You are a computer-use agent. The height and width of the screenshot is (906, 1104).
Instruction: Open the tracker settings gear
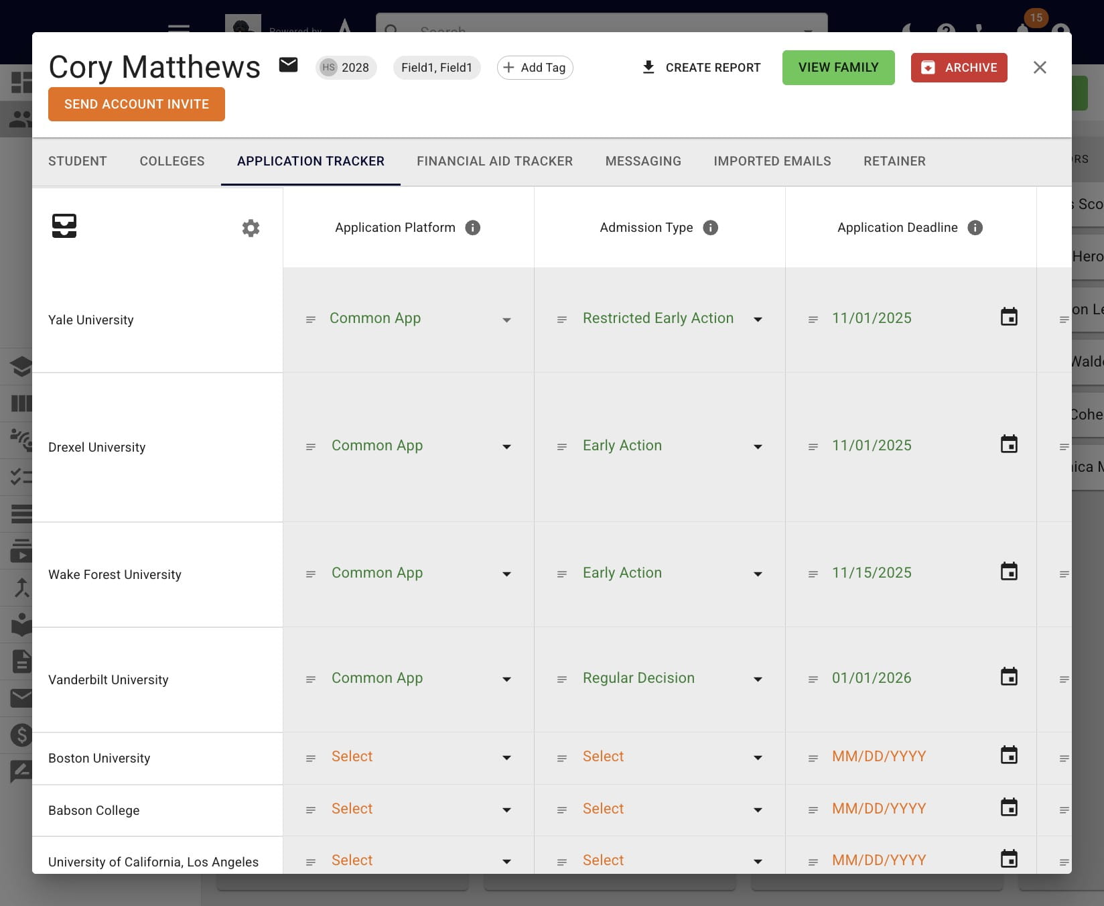click(251, 228)
